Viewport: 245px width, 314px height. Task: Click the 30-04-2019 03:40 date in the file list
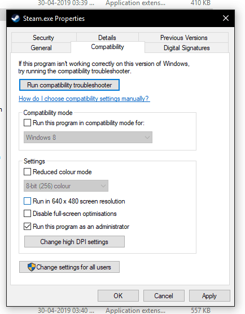click(66, 311)
